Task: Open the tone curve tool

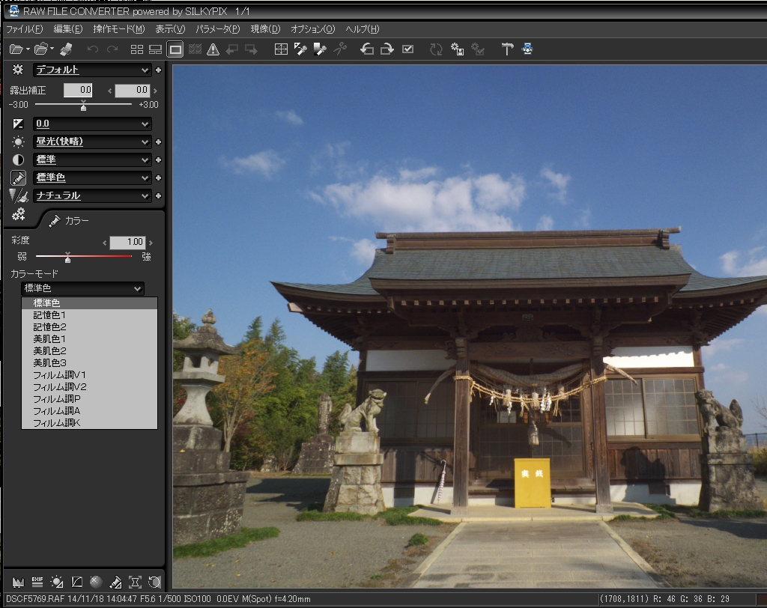Action: pyautogui.click(x=76, y=581)
